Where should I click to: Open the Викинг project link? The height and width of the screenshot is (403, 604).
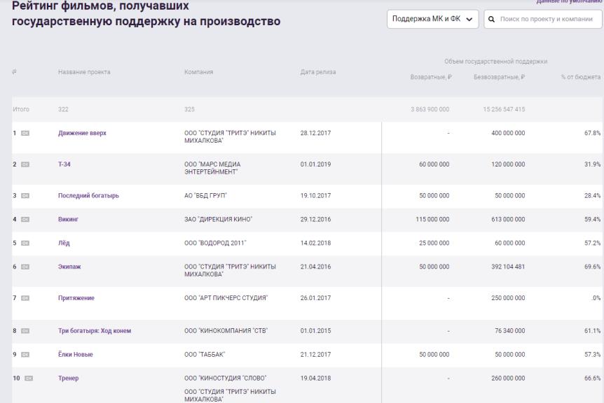click(x=68, y=219)
